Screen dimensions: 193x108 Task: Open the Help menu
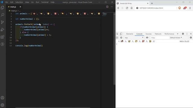(52, 2)
